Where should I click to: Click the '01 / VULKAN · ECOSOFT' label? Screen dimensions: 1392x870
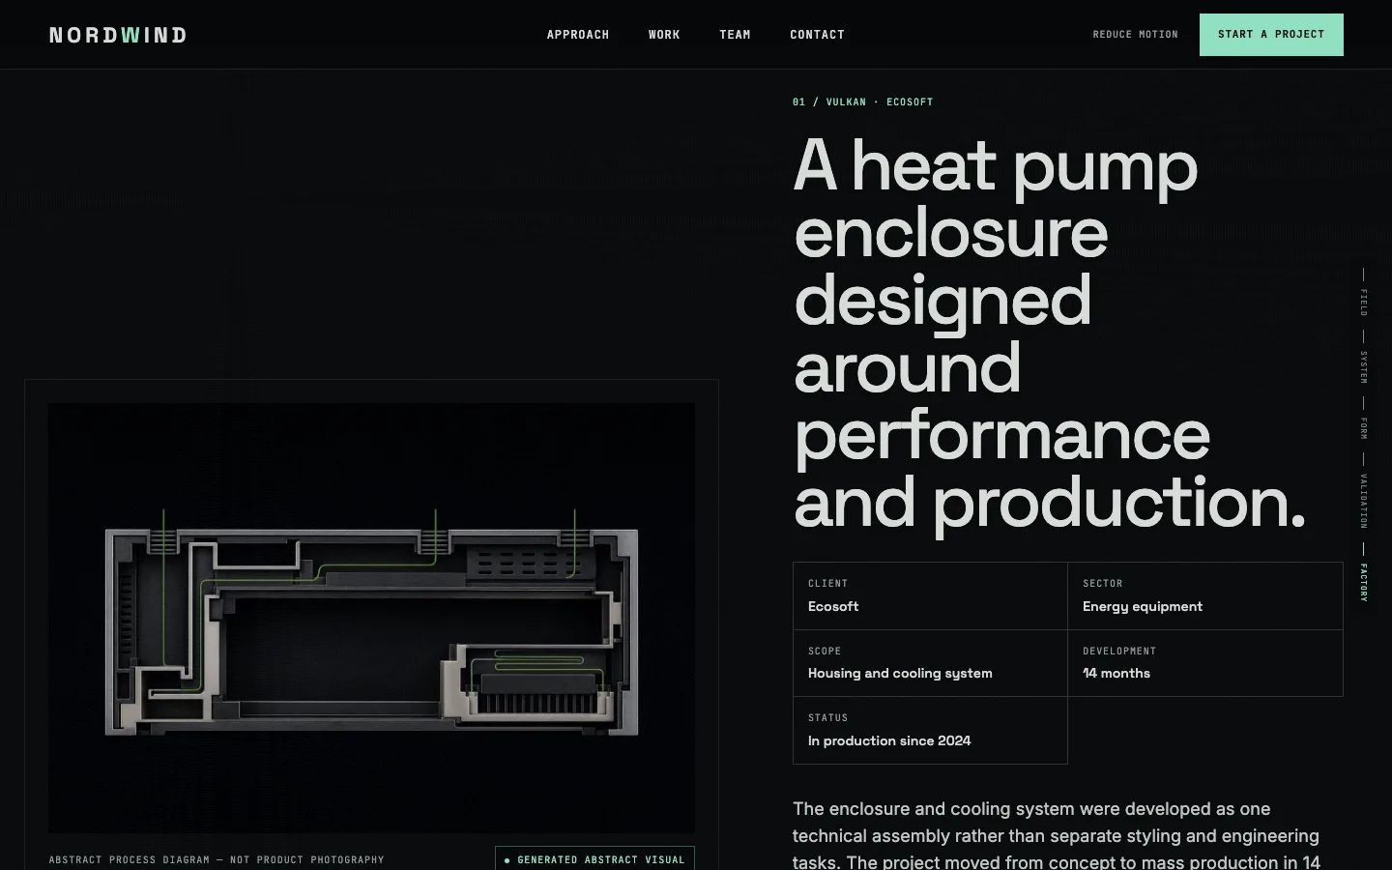[x=862, y=101]
